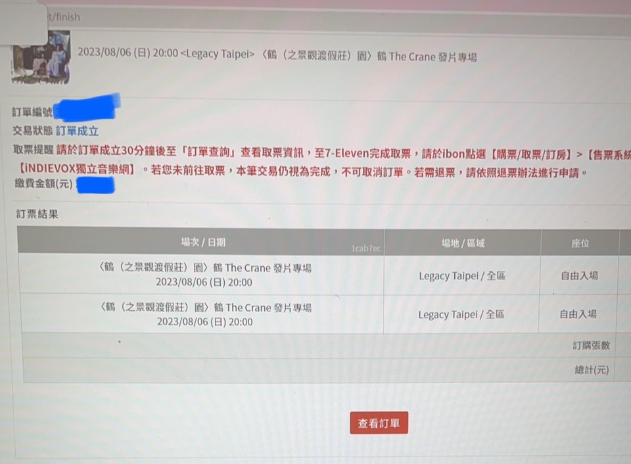Click the 訂單成立 transaction status text
Viewport: 631px width, 464px height.
click(77, 131)
